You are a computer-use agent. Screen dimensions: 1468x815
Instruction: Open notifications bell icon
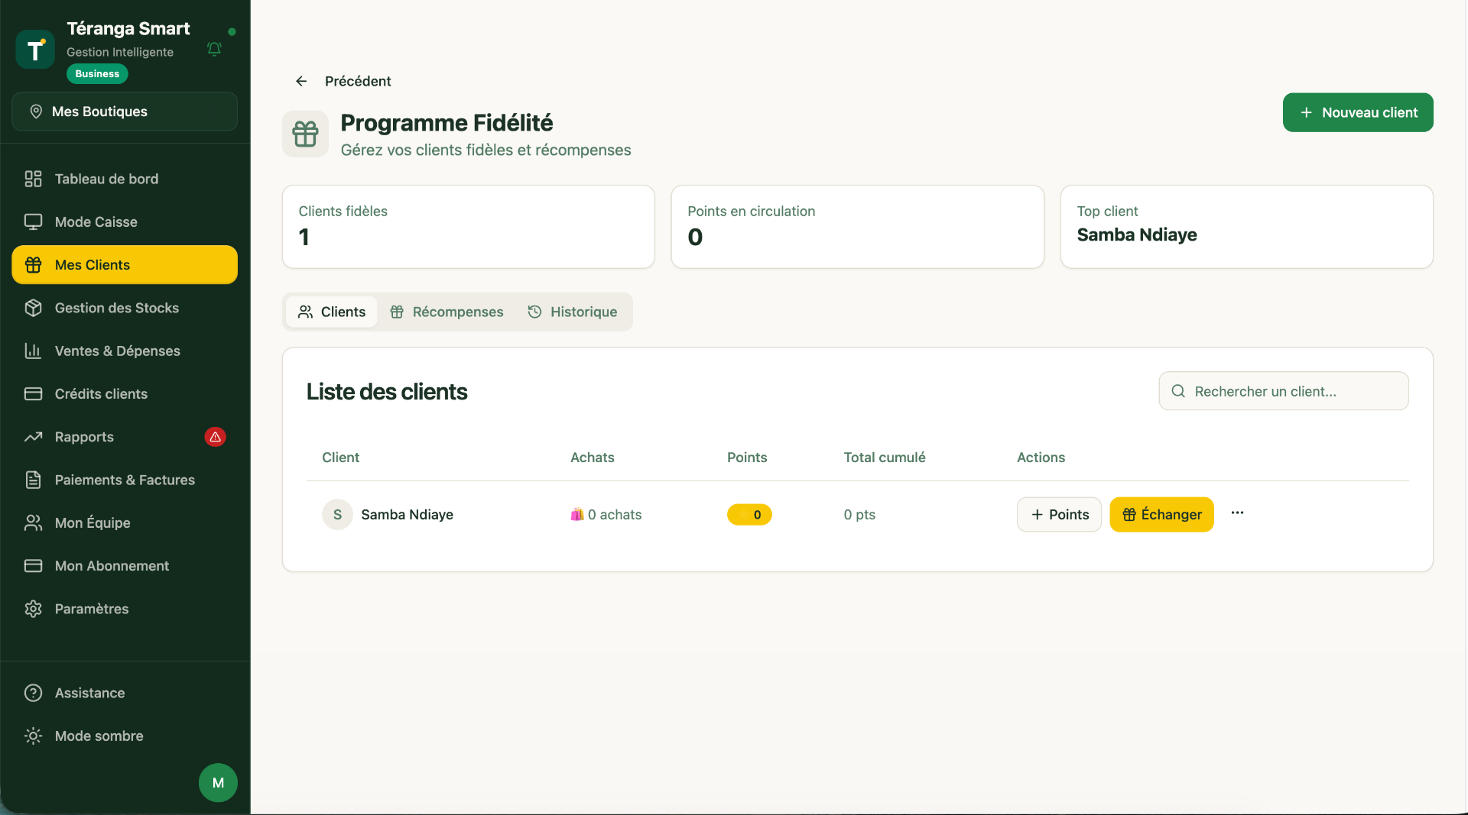click(x=214, y=49)
